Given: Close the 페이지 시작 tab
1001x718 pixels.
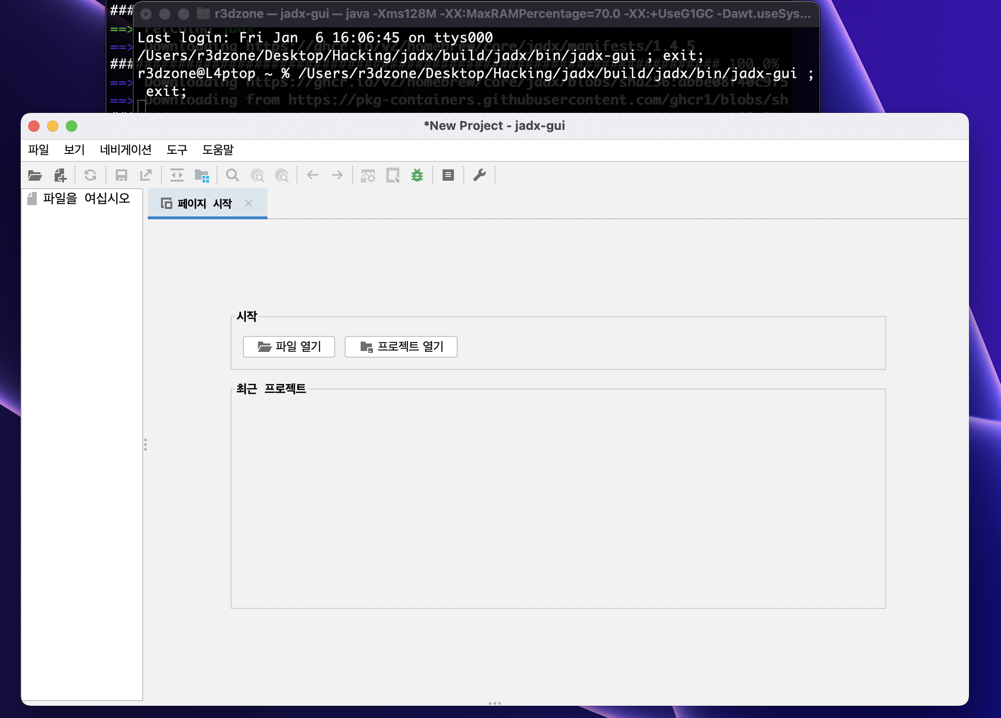Looking at the screenshot, I should pyautogui.click(x=249, y=203).
